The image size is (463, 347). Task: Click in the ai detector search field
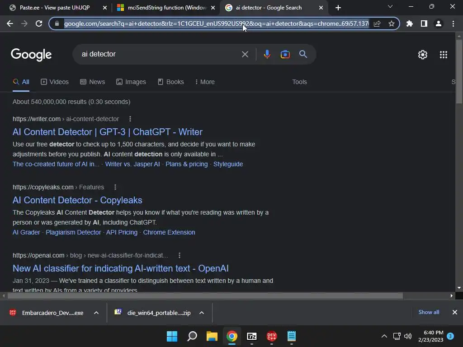click(160, 54)
